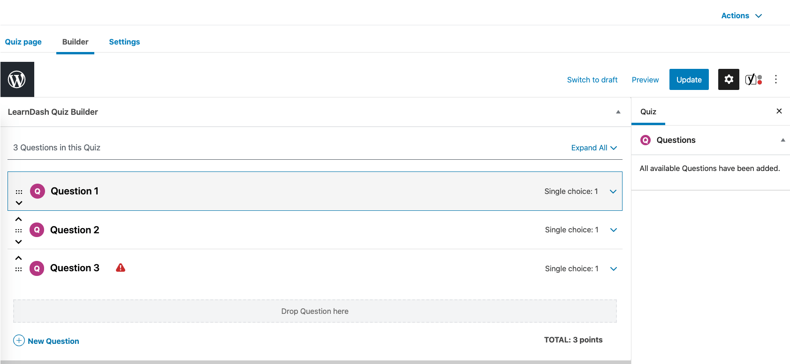Click Single choice: 1 on Question 3
The image size is (790, 364).
[571, 268]
